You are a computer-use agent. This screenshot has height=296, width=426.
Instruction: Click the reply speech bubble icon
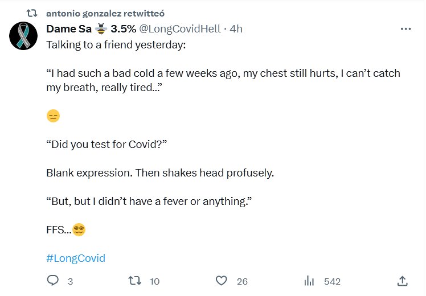coord(52,281)
